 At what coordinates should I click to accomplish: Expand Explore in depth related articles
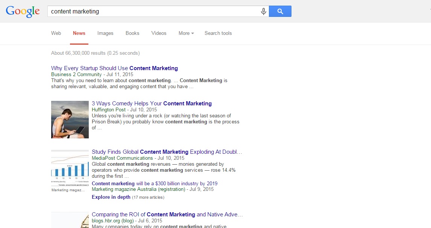click(x=111, y=197)
